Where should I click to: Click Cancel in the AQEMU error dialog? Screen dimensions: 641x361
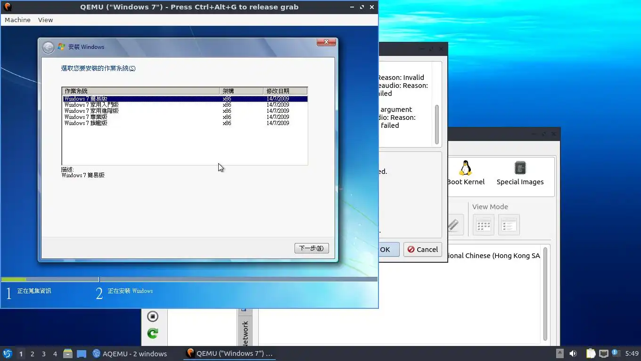(423, 250)
